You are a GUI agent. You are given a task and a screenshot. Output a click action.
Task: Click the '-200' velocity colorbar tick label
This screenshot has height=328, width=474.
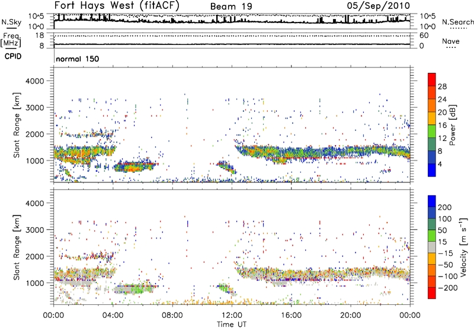[449, 288]
